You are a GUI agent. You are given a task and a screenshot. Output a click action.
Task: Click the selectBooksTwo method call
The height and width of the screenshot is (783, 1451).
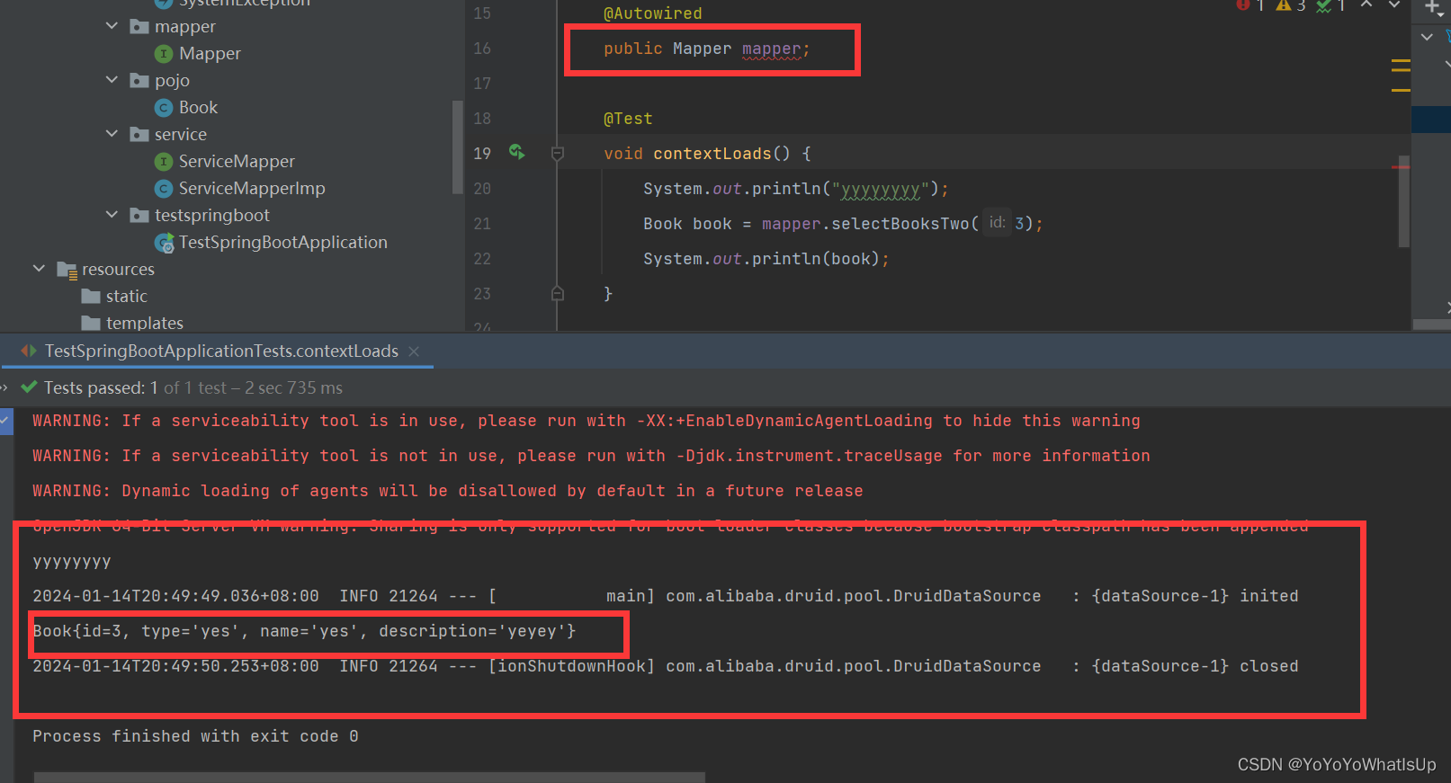click(x=900, y=224)
